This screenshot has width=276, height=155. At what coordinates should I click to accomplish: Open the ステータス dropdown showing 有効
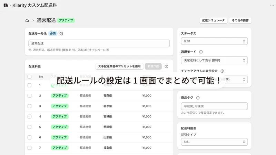point(214,41)
